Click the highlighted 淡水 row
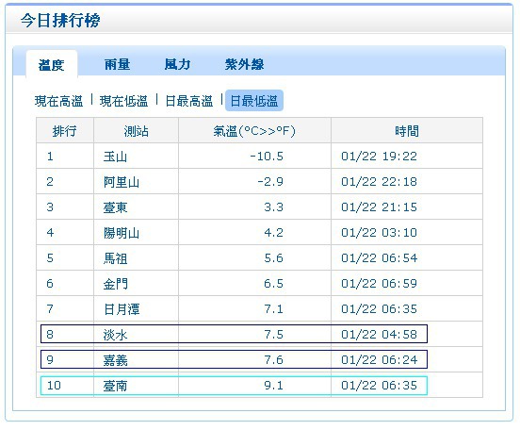Image resolution: width=520 pixels, height=430 pixels. [234, 334]
